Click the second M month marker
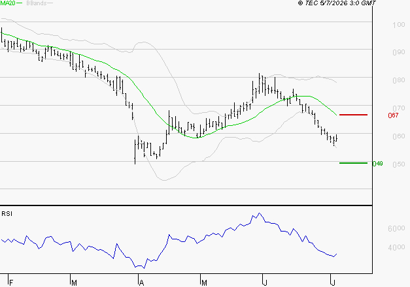 coord(204,282)
